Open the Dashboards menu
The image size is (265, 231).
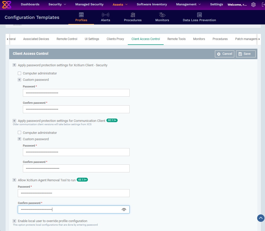(30, 4)
